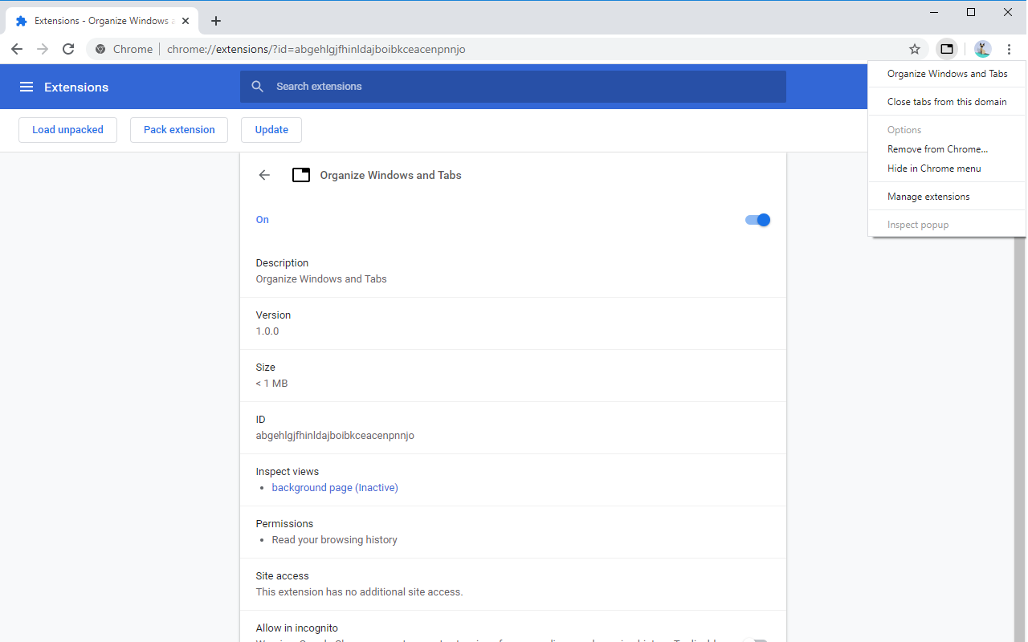1028x642 pixels.
Task: Click the Load unpacked button
Action: 67,130
